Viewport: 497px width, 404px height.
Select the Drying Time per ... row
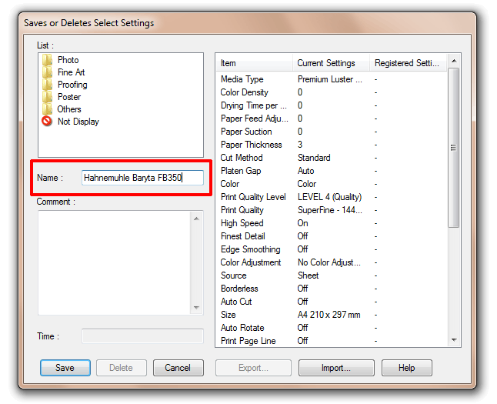[x=332, y=105]
